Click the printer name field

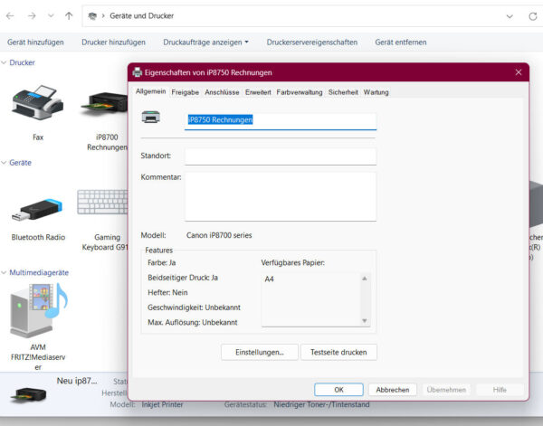pyautogui.click(x=281, y=121)
